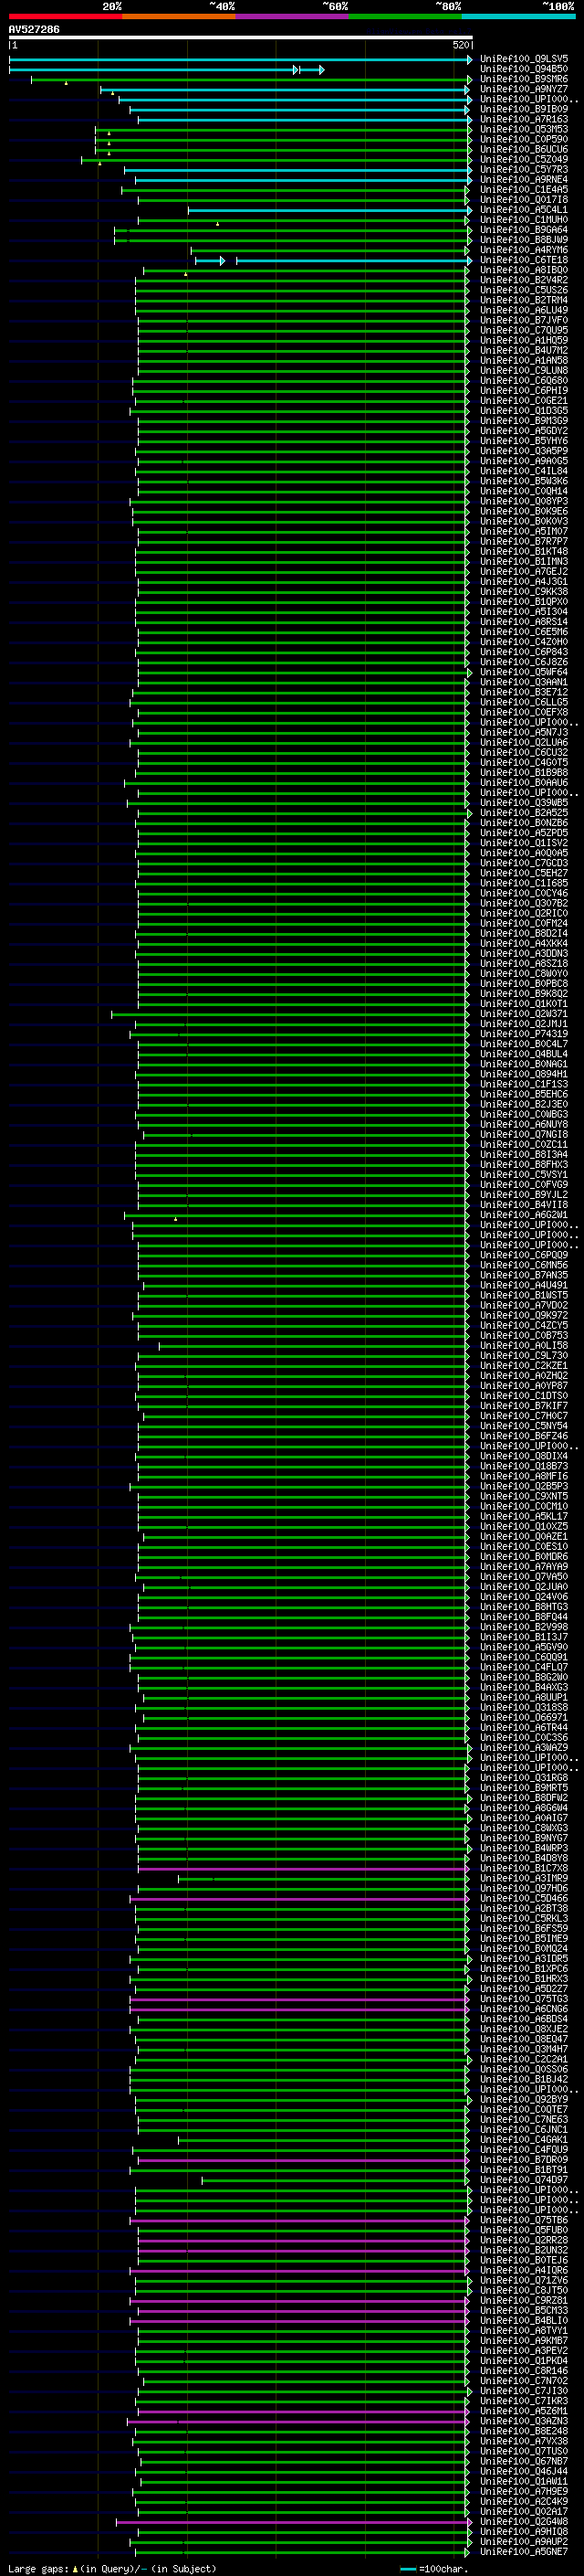Open hit UniRef100_A4U491

tap(523, 1285)
